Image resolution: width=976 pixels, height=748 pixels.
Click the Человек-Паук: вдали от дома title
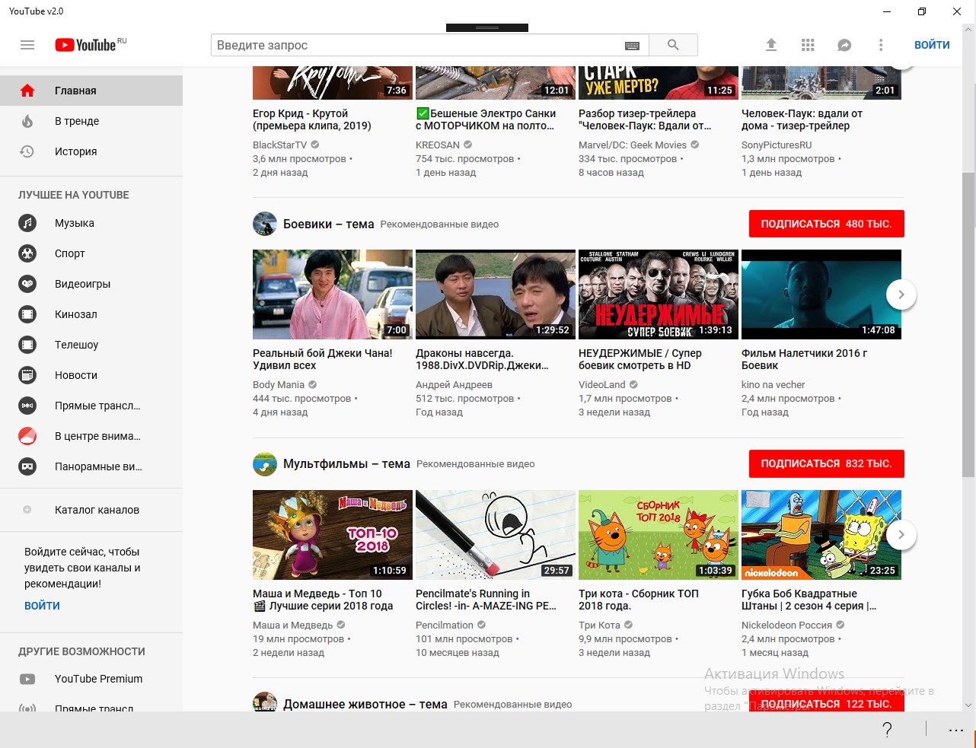[802, 119]
